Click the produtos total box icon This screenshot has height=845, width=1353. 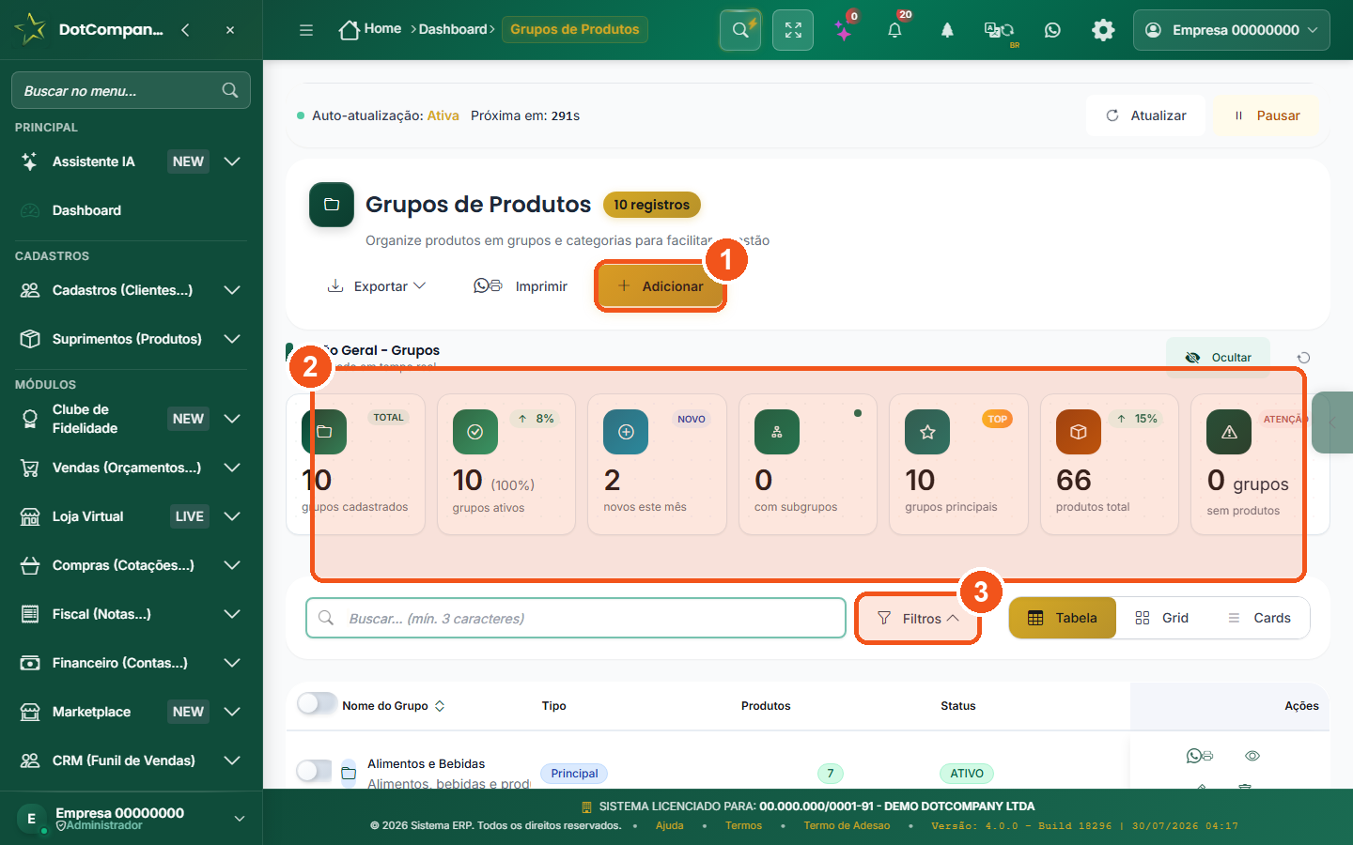click(1079, 432)
